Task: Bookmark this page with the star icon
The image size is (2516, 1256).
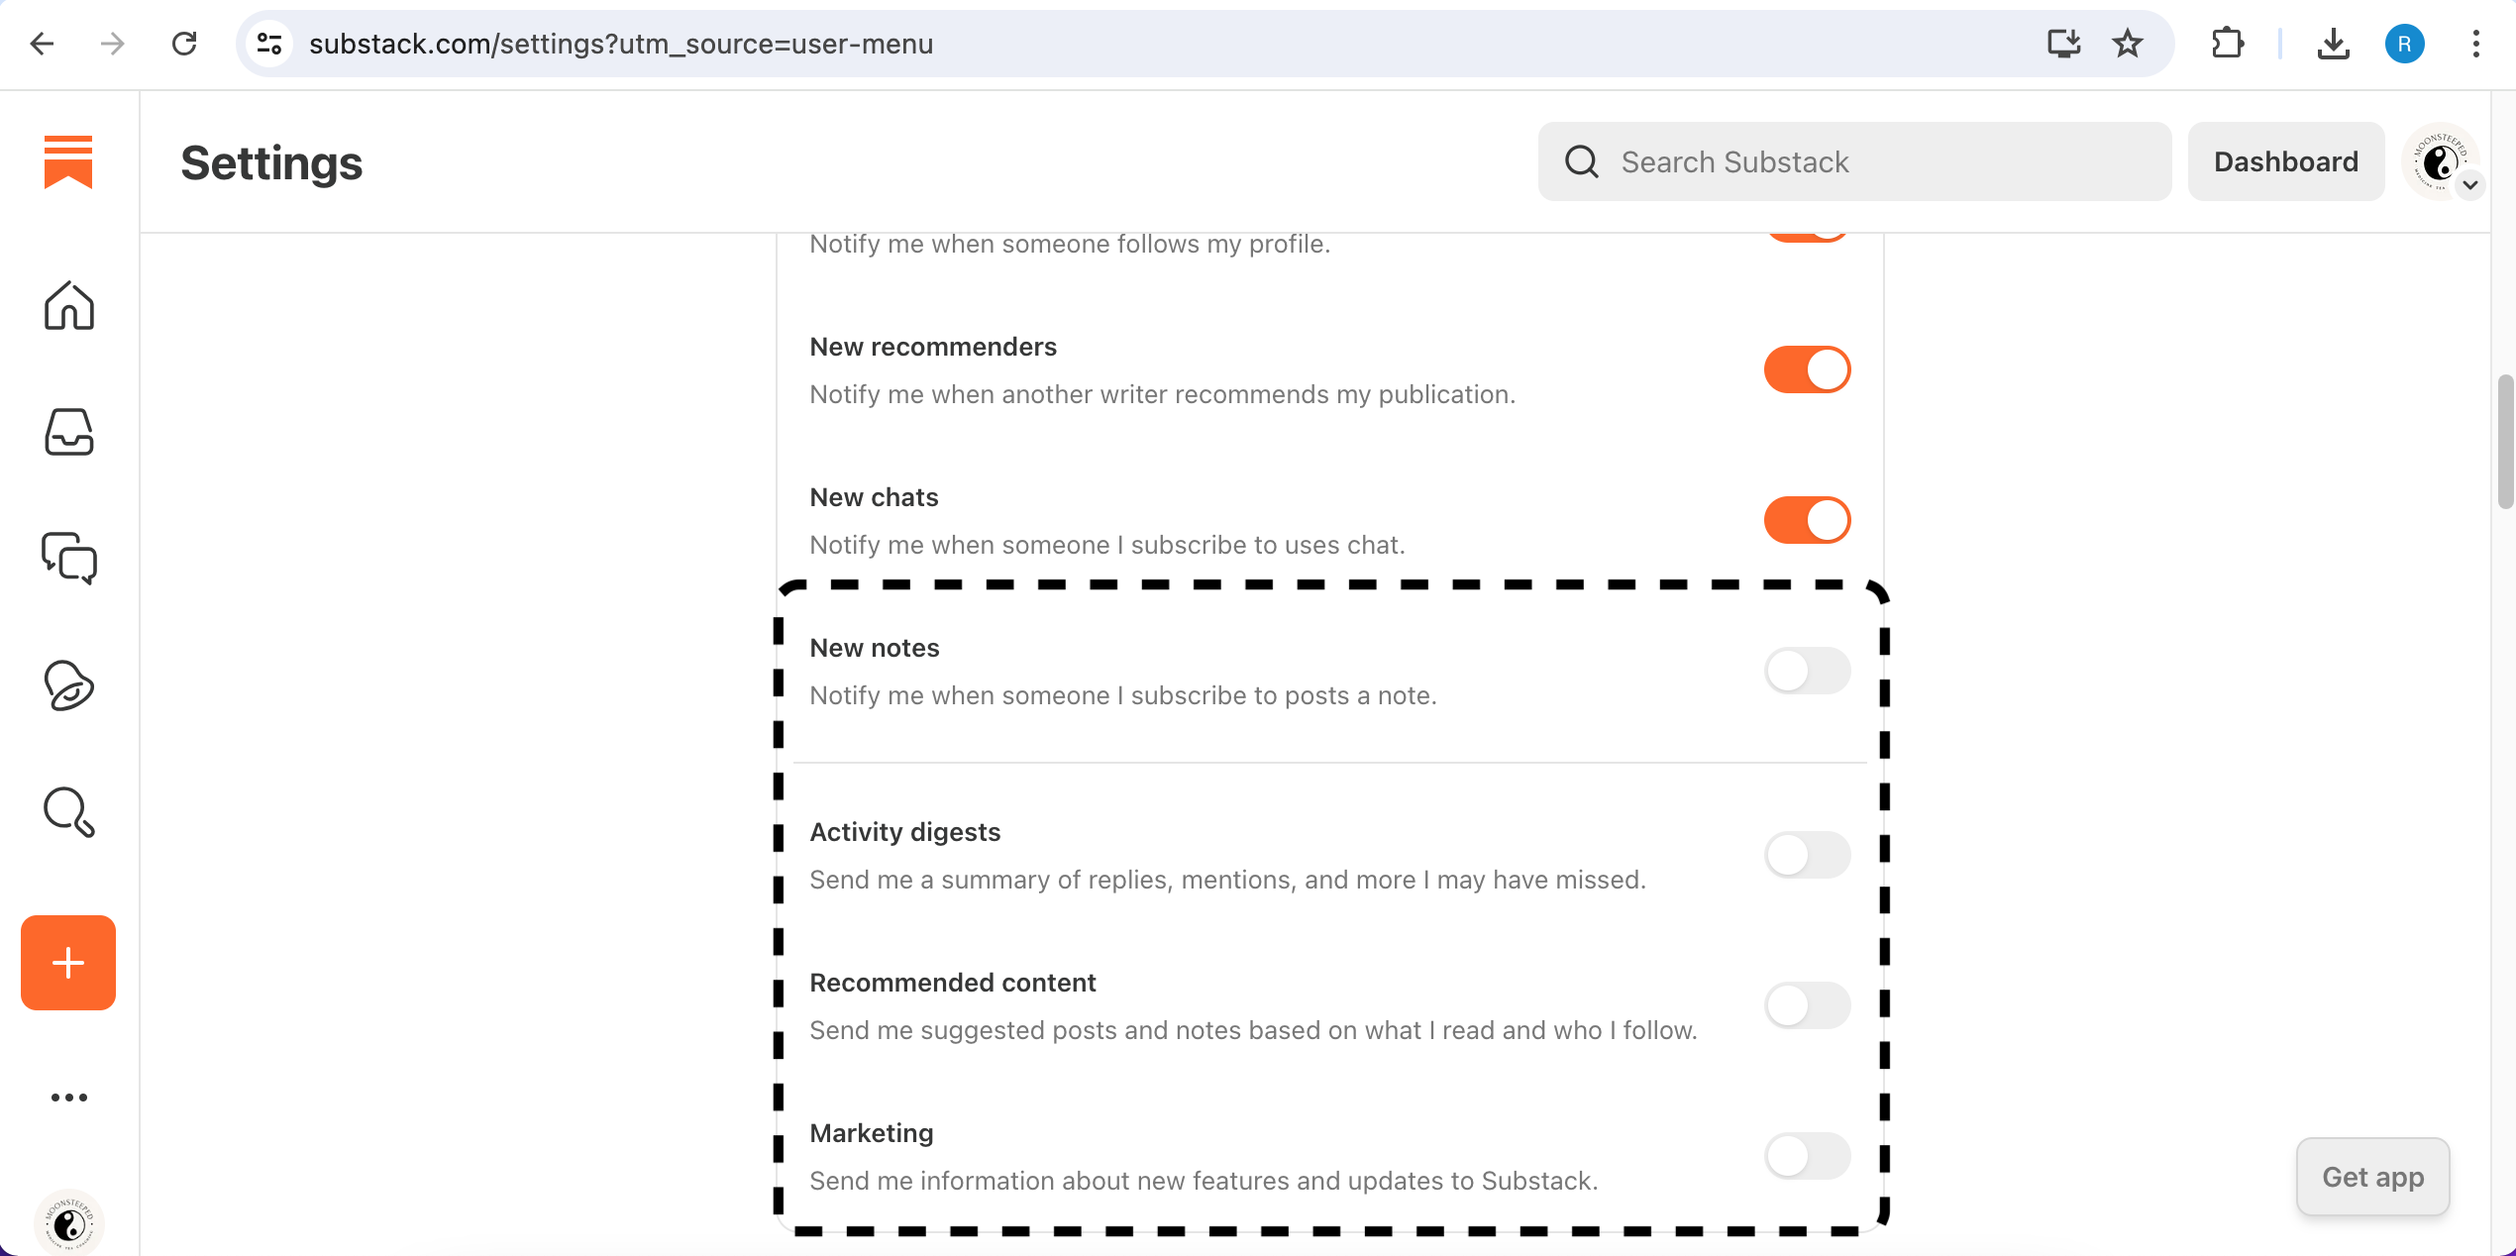Action: (x=2127, y=44)
